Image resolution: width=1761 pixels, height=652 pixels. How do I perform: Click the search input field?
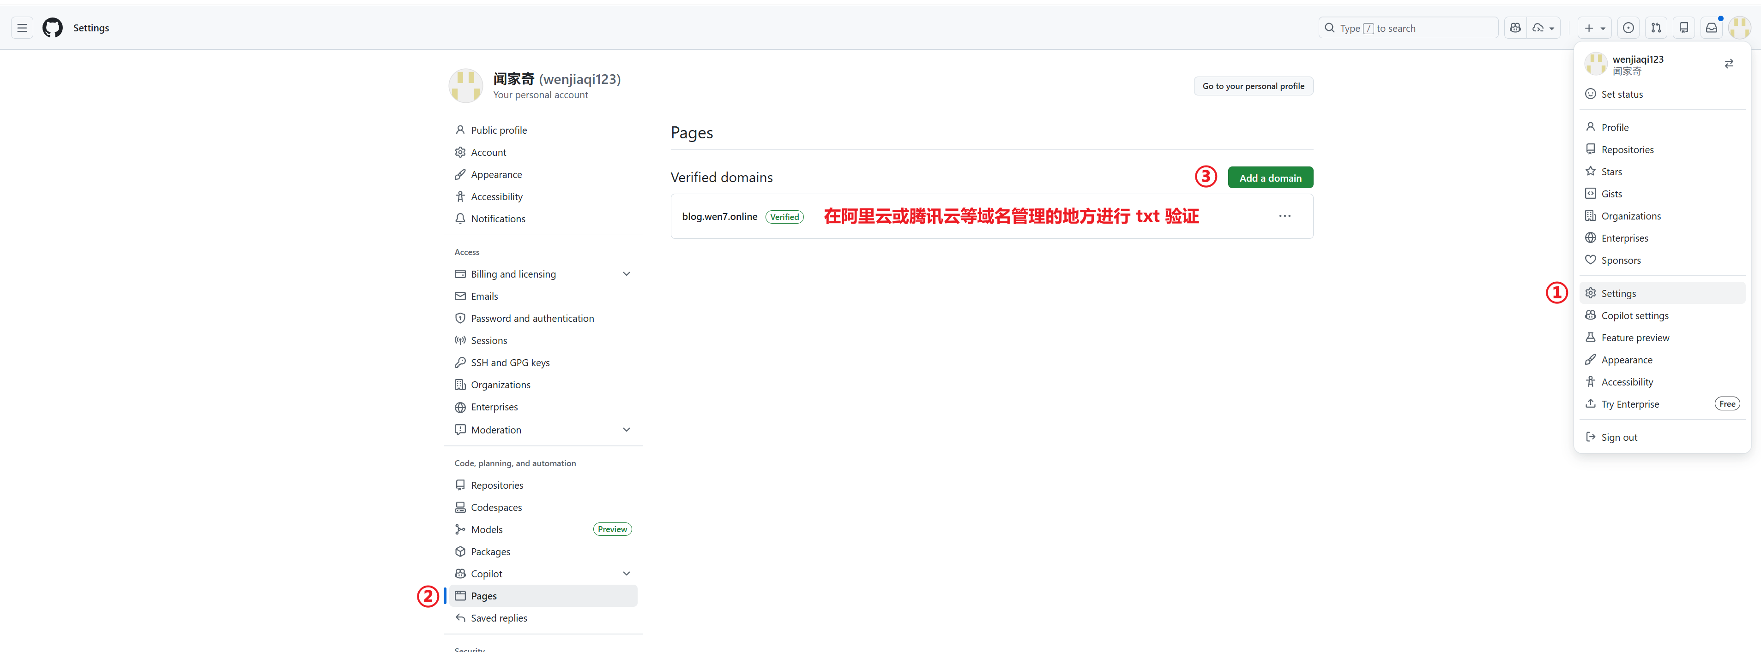(x=1408, y=28)
